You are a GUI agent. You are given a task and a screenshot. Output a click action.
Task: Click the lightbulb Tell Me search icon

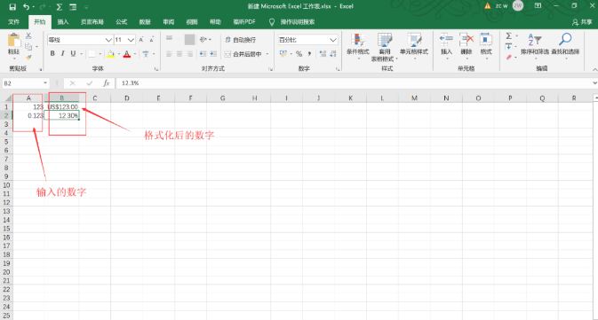[272, 22]
